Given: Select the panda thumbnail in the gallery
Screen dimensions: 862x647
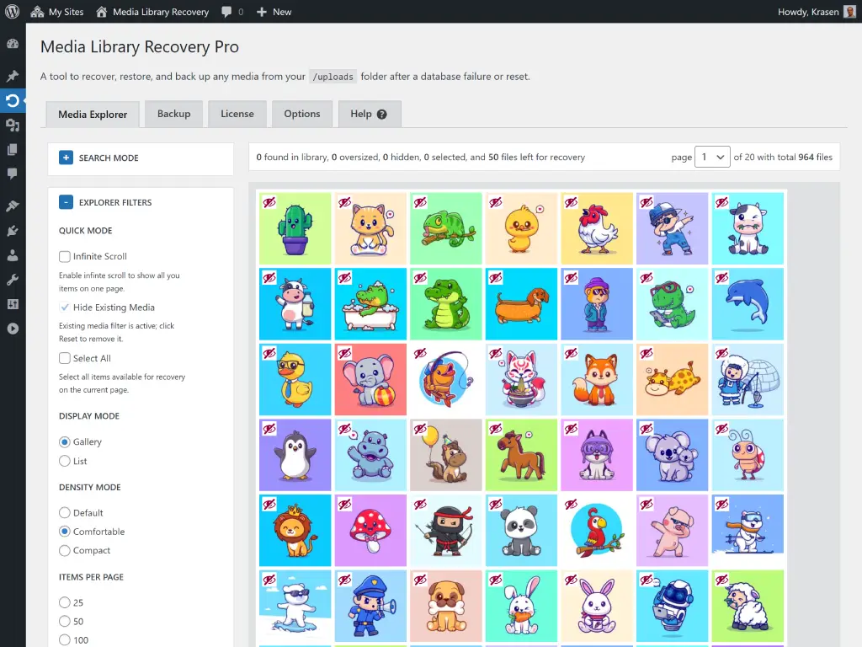Looking at the screenshot, I should click(x=521, y=530).
